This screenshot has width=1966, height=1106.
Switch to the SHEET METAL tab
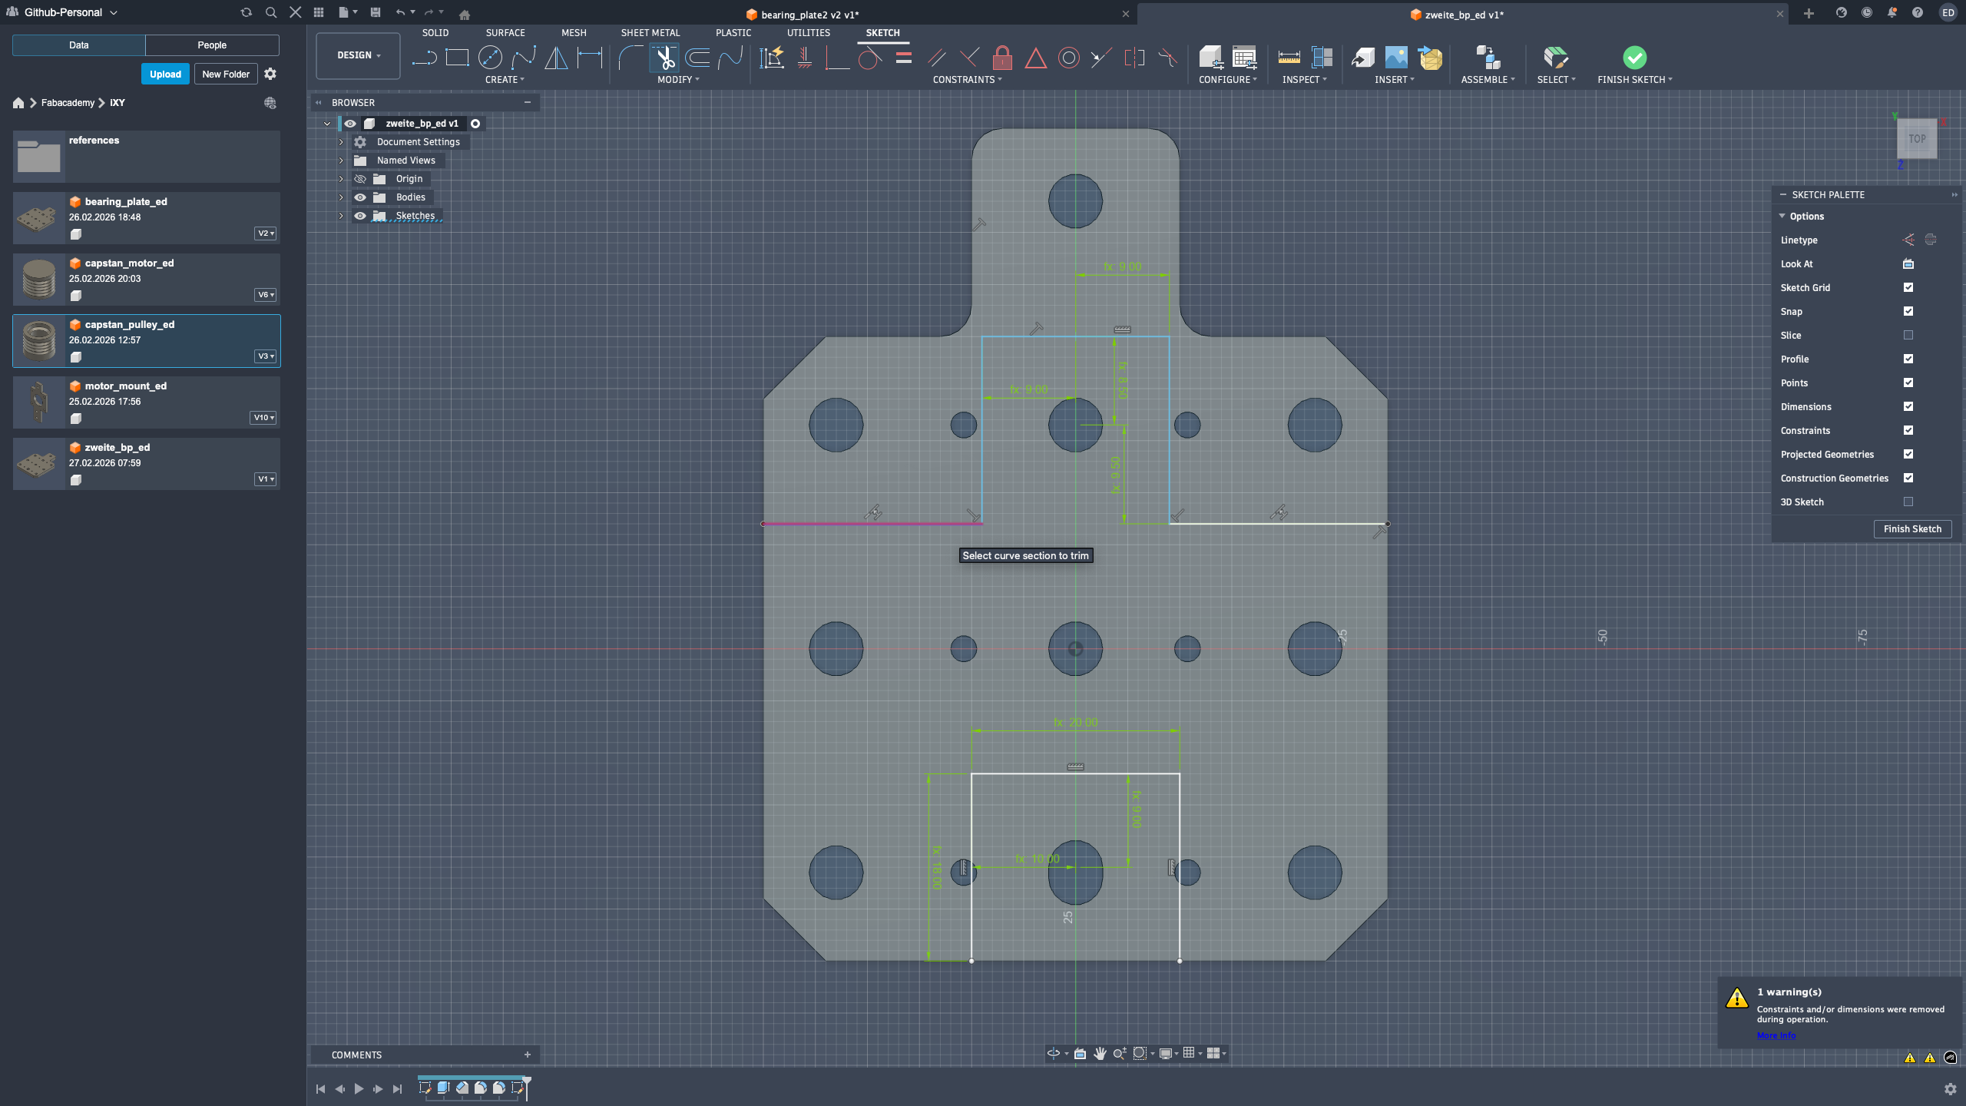[x=650, y=33]
